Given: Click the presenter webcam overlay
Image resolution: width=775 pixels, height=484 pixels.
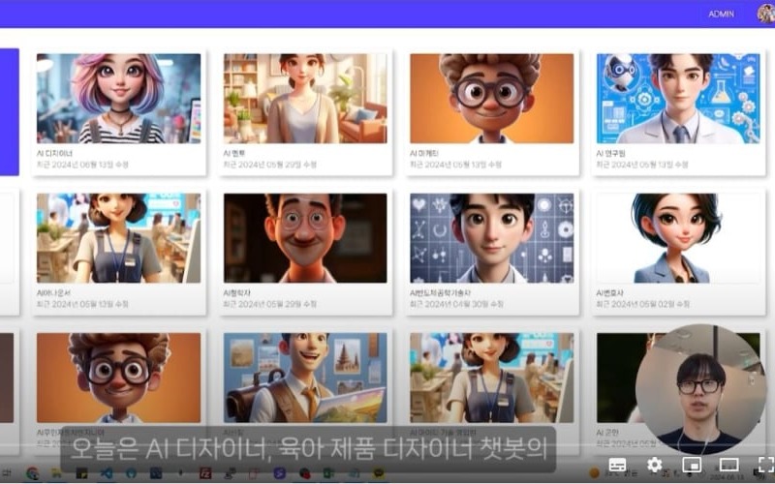Looking at the screenshot, I should click(700, 389).
